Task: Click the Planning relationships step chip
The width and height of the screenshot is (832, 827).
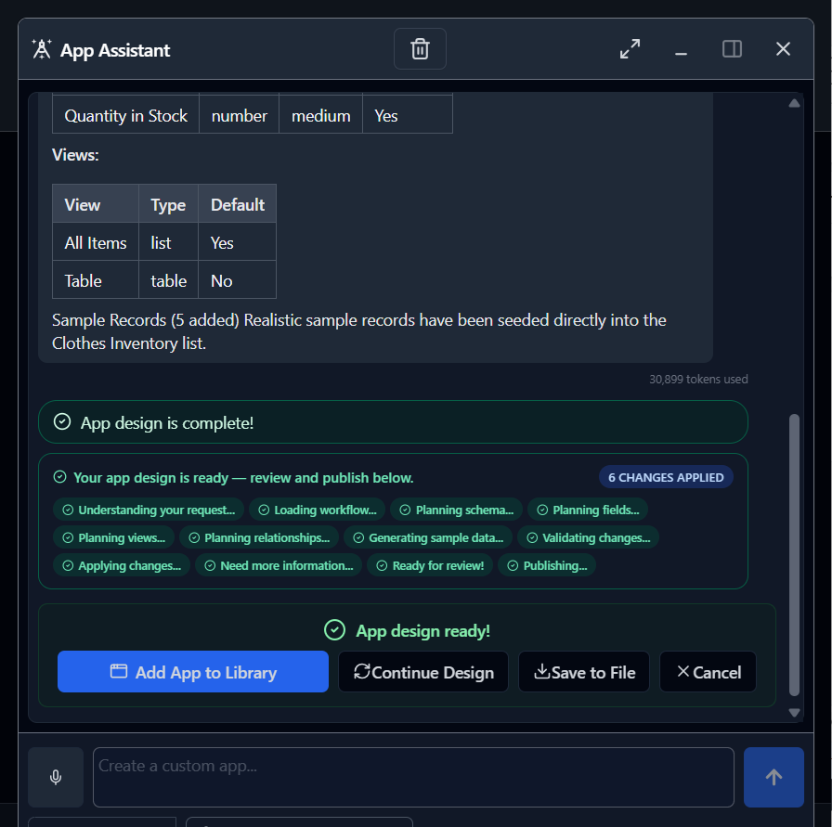Action: tap(259, 537)
